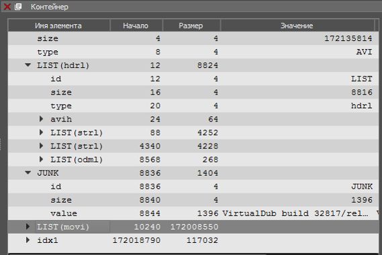Select the type row with value hdrl
This screenshot has height=255, width=382.
tap(193, 106)
